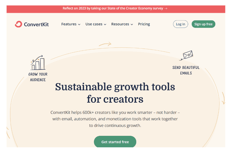This screenshot has width=231, height=152.
Task: Open the Use cases menu
Action: click(96, 24)
